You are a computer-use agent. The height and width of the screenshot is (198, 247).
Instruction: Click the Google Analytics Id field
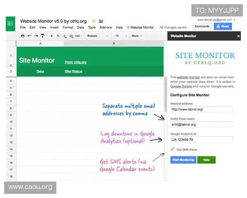[201, 139]
